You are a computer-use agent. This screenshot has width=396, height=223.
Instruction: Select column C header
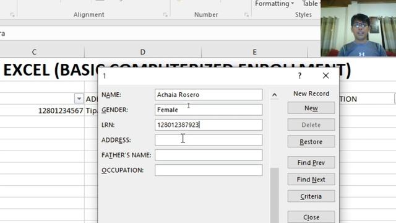(34, 52)
